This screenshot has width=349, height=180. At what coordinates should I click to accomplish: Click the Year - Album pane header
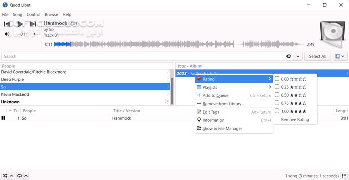[262, 66]
